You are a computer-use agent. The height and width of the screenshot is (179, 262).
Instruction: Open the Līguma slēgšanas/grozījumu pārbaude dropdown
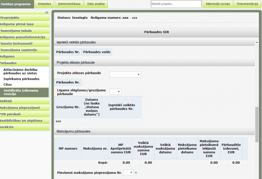[115, 92]
